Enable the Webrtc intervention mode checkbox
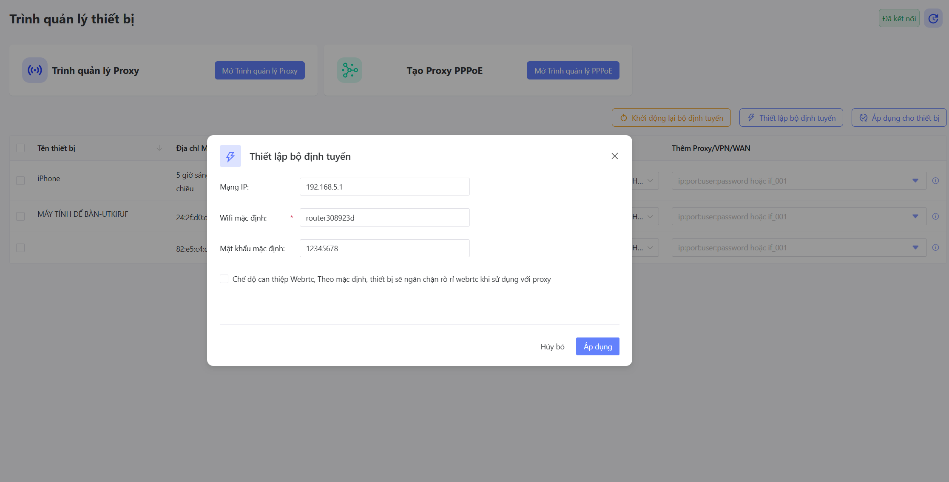949x482 pixels. 224,279
